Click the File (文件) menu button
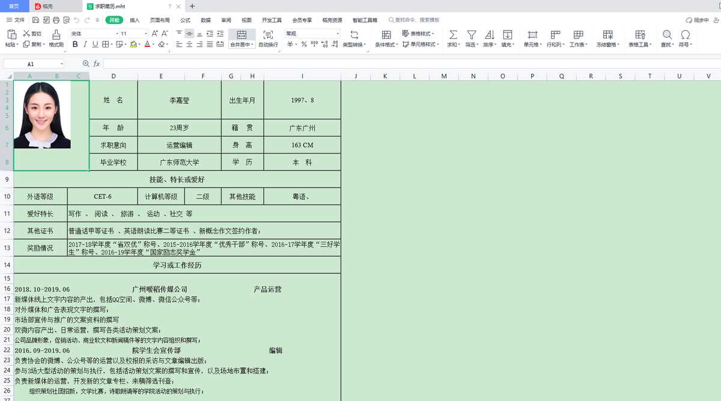721x401 pixels. coord(16,20)
